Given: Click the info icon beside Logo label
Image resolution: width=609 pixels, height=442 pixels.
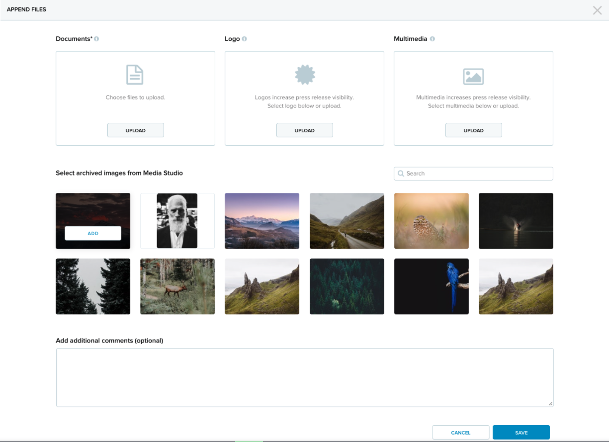Looking at the screenshot, I should click(x=244, y=39).
